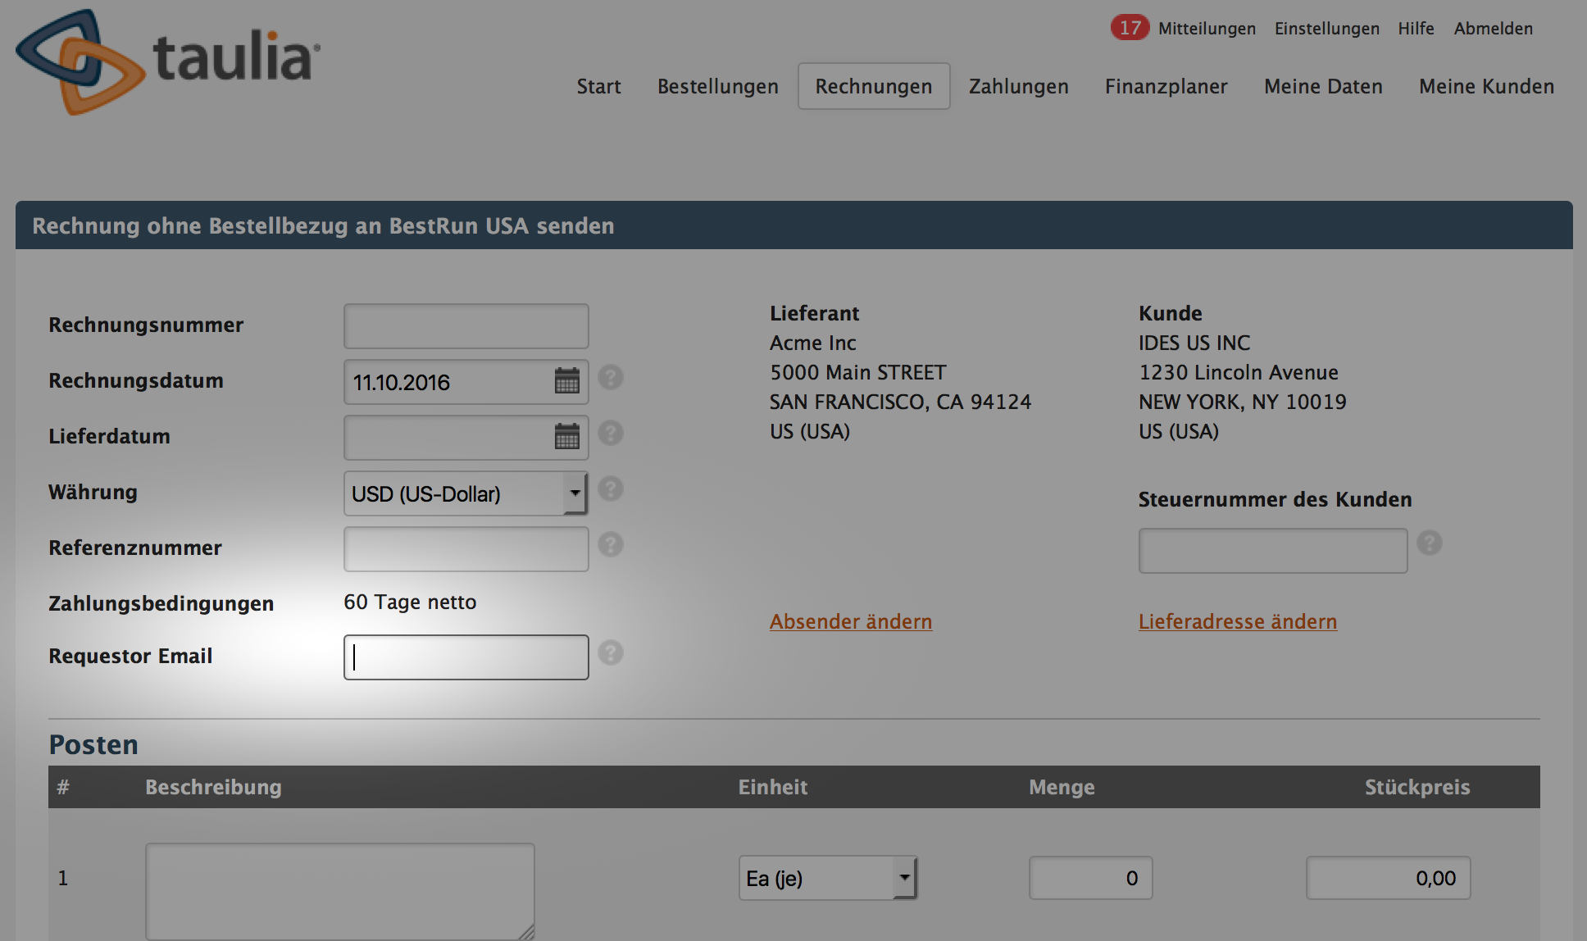Go to Start tab
The image size is (1587, 941).
(x=598, y=86)
